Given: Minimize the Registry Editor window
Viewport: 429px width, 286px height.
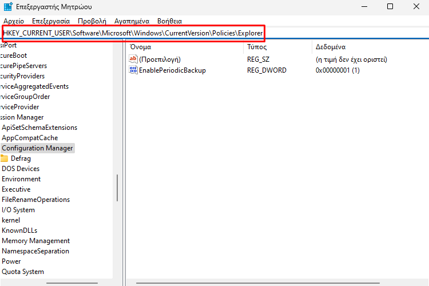Looking at the screenshot, I should pyautogui.click(x=364, y=6).
